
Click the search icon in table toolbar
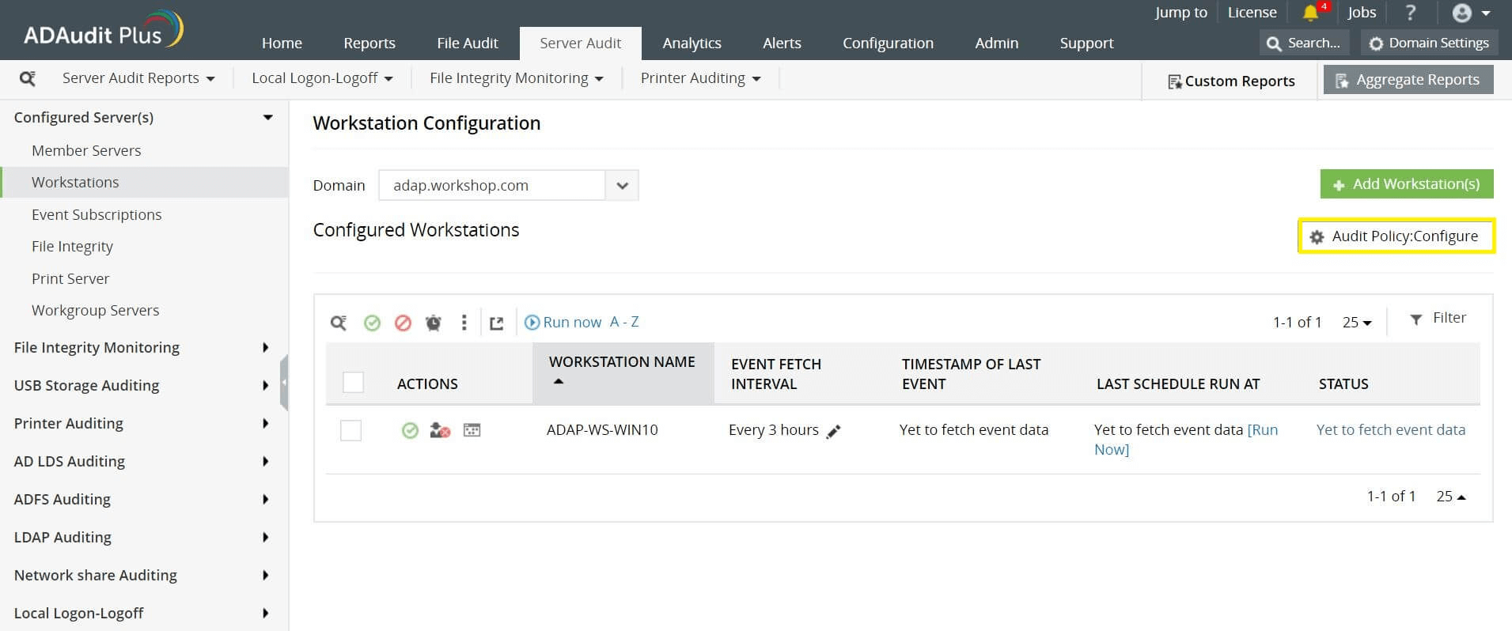tap(339, 323)
